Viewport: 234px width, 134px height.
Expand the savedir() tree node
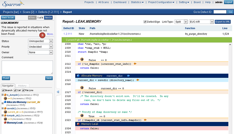tap(3, 108)
